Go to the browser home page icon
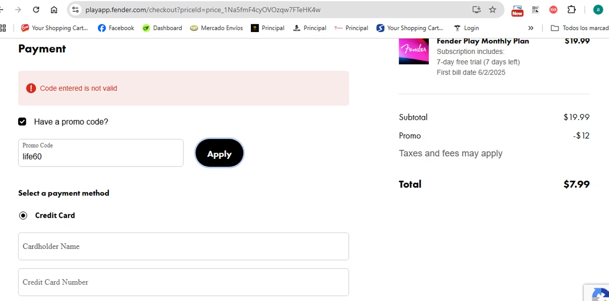The height and width of the screenshot is (301, 609). (x=54, y=10)
